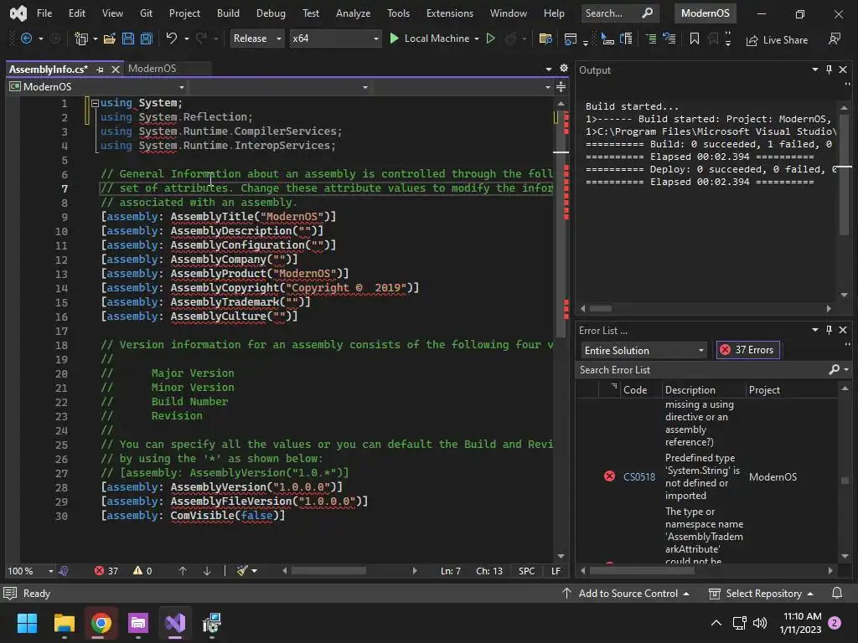Sort the error list by Code column

[635, 390]
